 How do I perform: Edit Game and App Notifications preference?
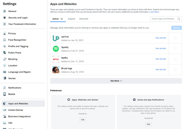(148, 124)
